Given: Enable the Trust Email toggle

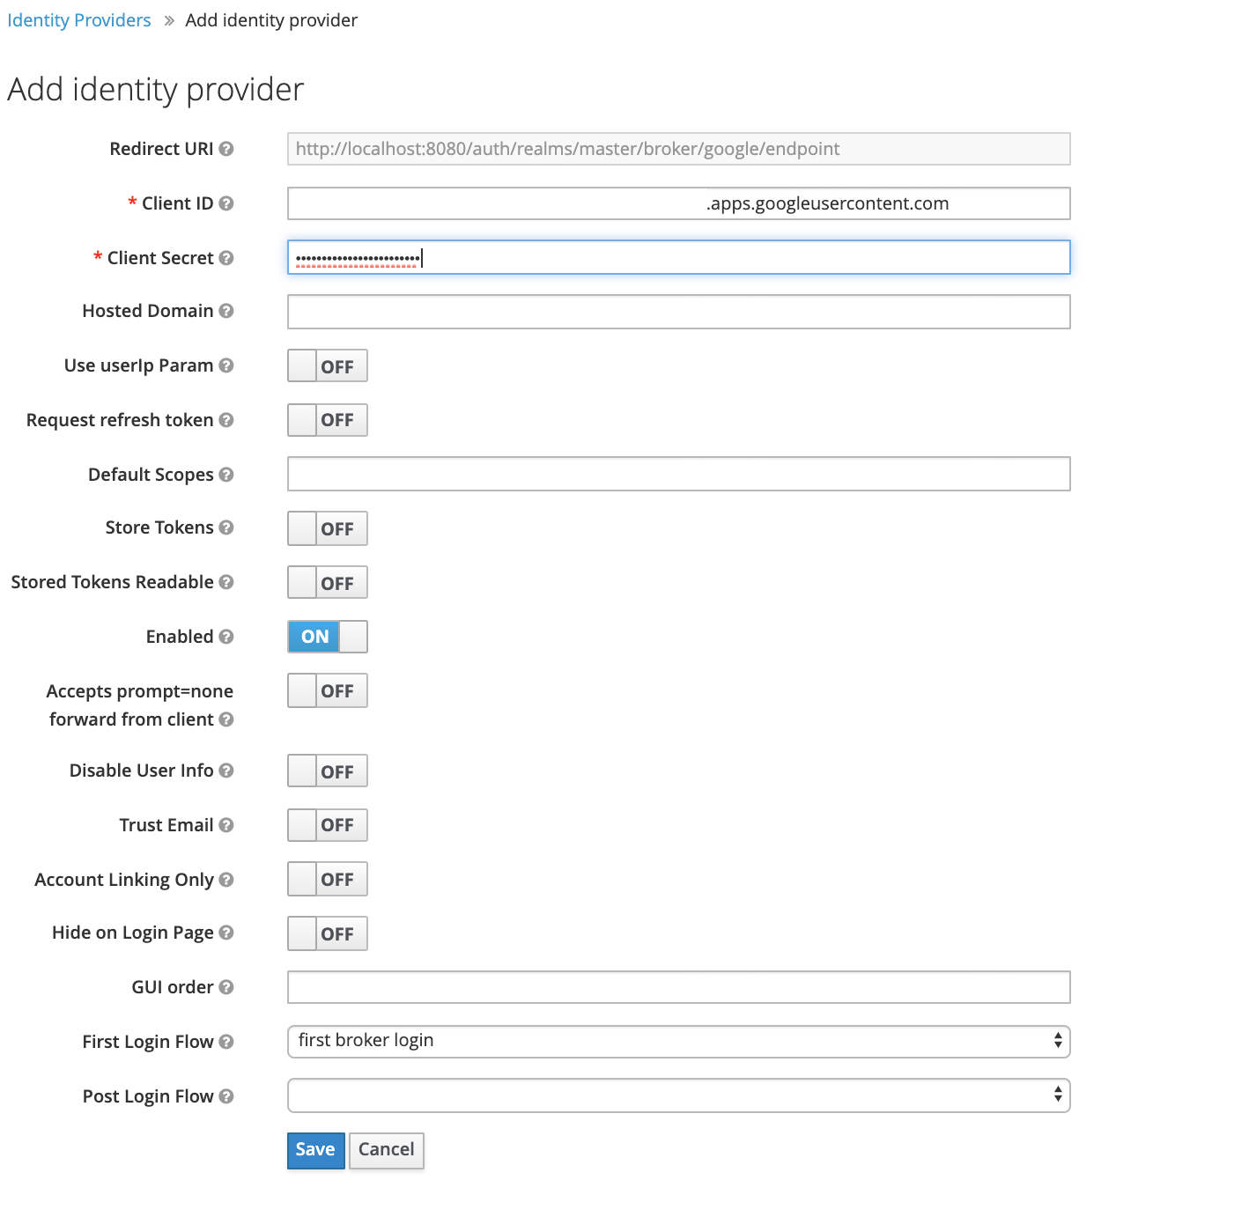Looking at the screenshot, I should click(x=327, y=825).
